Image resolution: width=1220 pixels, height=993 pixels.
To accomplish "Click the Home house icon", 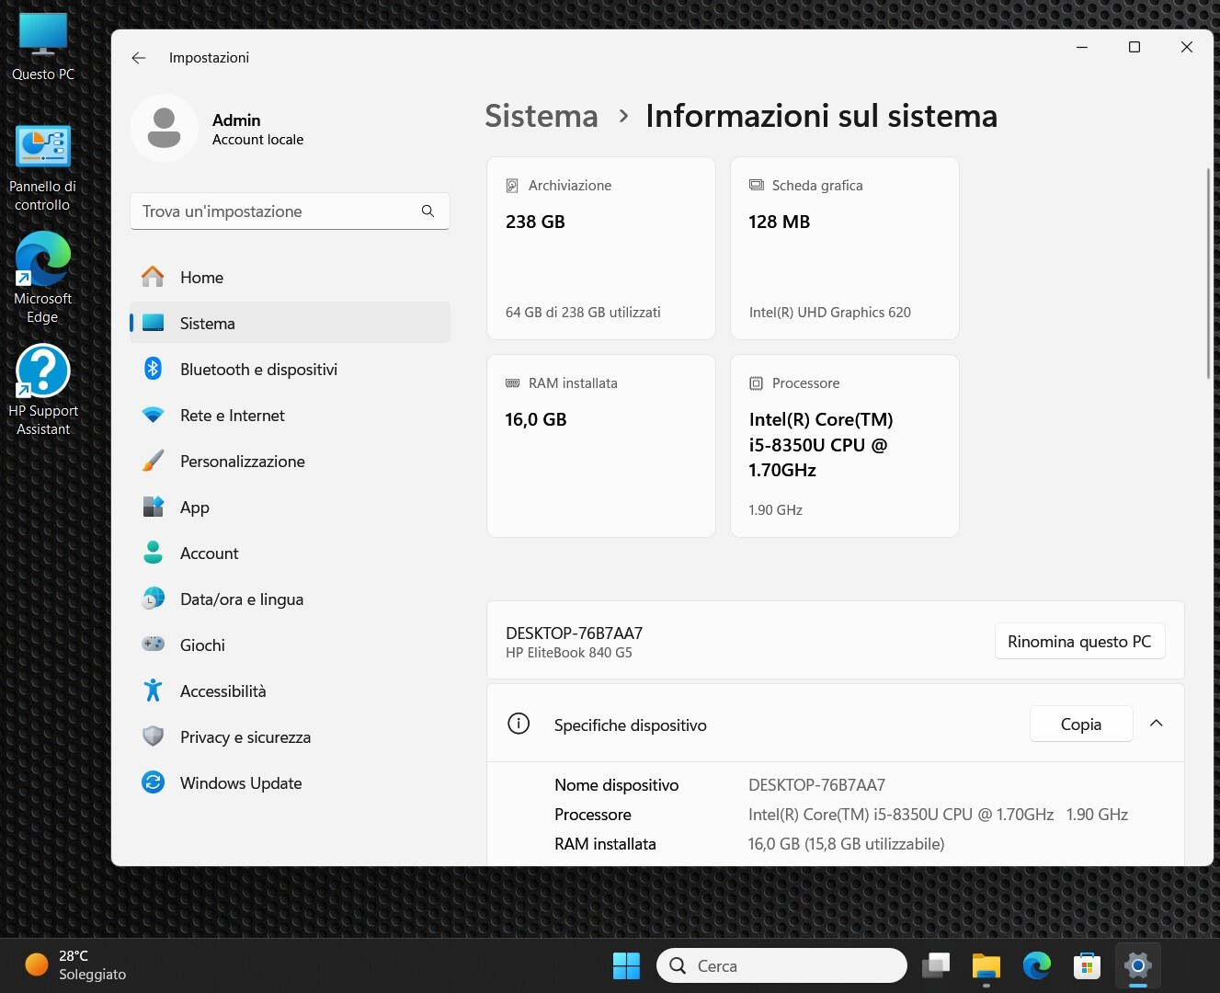I will pyautogui.click(x=153, y=277).
